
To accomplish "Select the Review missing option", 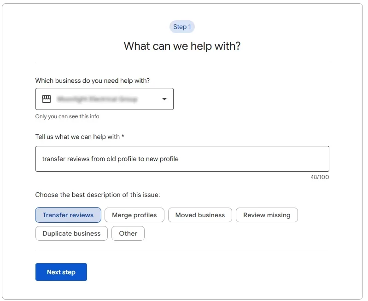I will (x=267, y=215).
